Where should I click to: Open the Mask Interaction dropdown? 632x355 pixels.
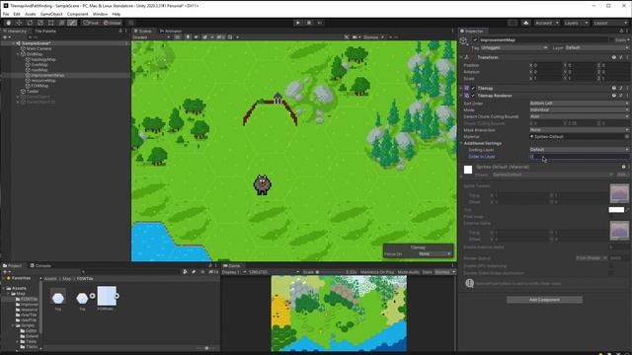click(580, 130)
